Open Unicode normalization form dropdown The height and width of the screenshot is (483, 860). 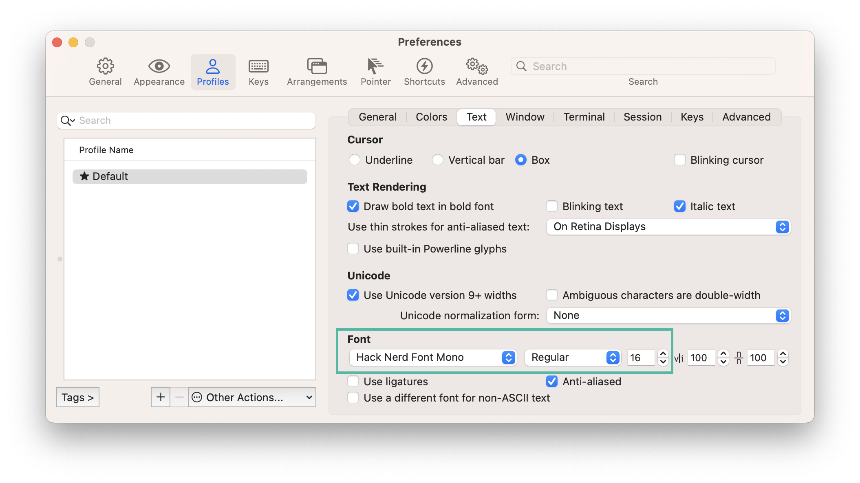668,316
